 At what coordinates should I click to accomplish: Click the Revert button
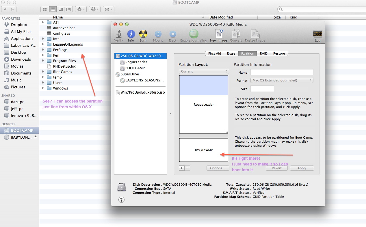click(x=276, y=168)
